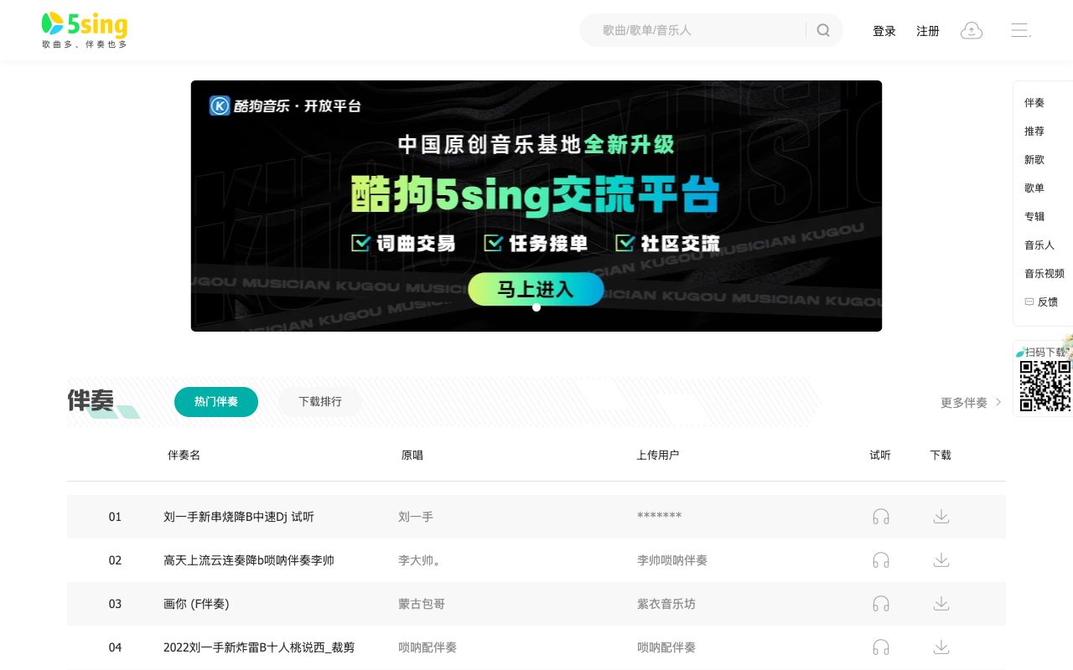This screenshot has width=1073, height=670.
Task: Select the carousel dot under the banner
Action: click(536, 307)
